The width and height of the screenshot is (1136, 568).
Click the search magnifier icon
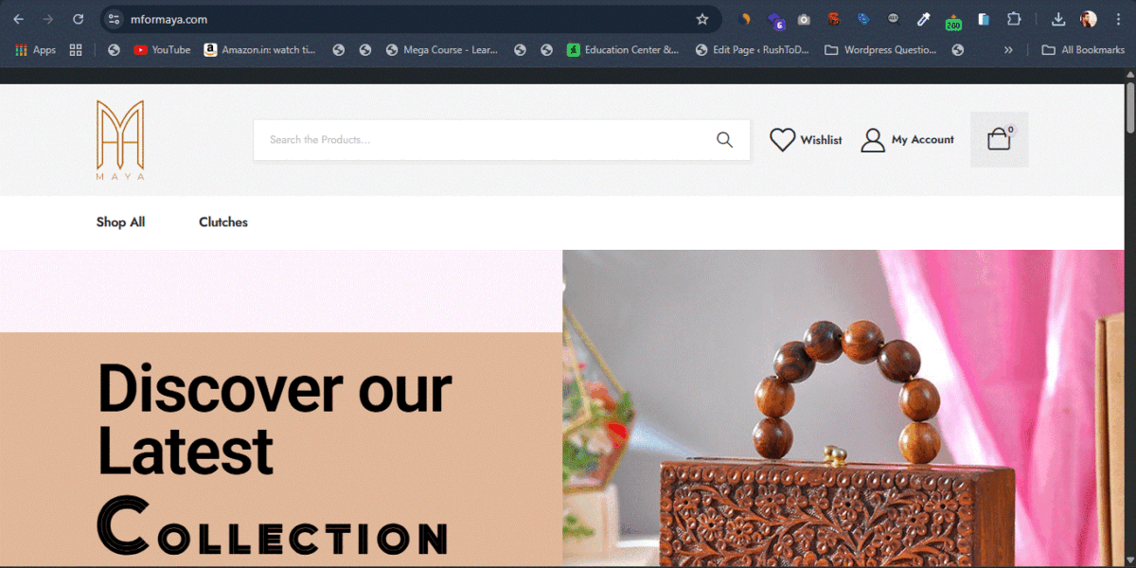[x=724, y=140]
